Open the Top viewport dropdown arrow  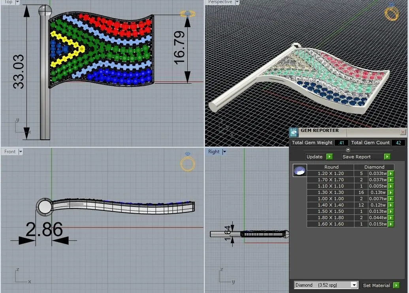pyautogui.click(x=17, y=2)
